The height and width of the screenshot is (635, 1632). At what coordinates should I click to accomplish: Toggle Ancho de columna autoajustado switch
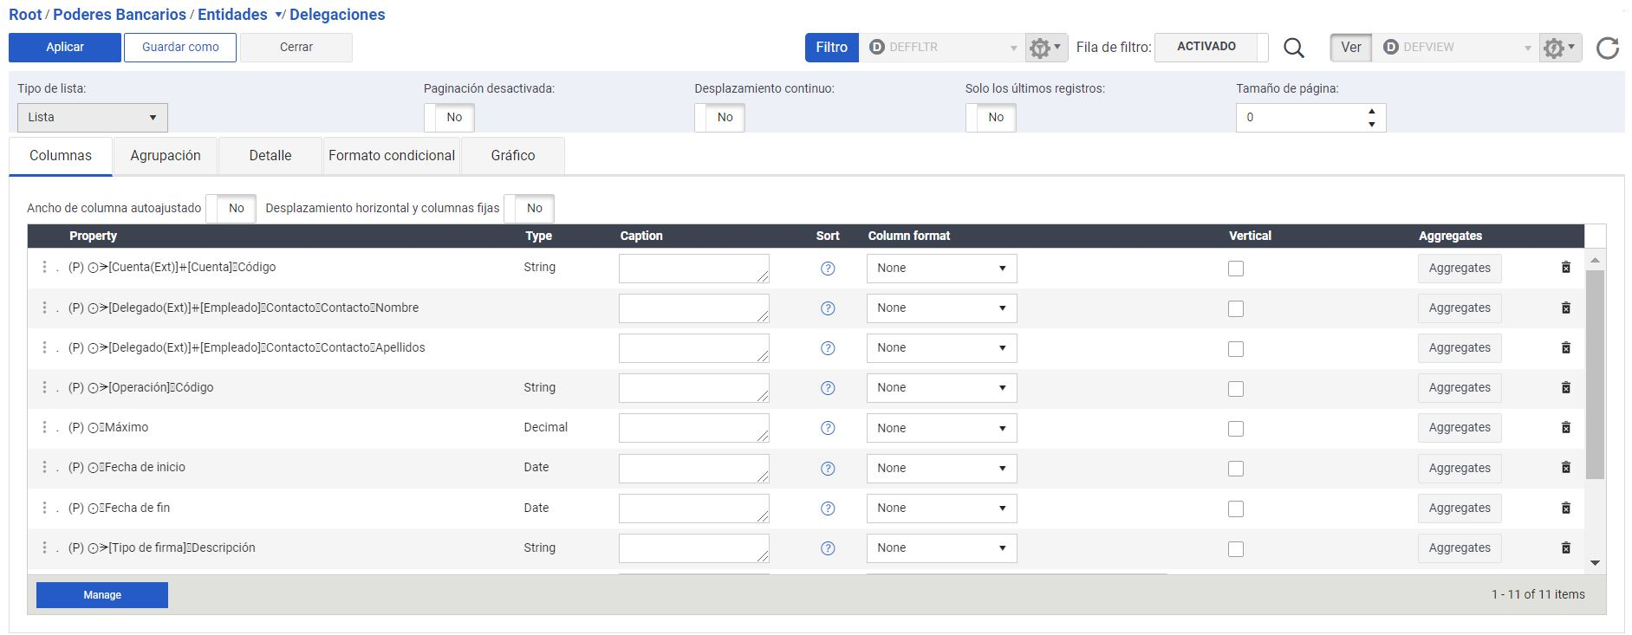[x=231, y=208]
